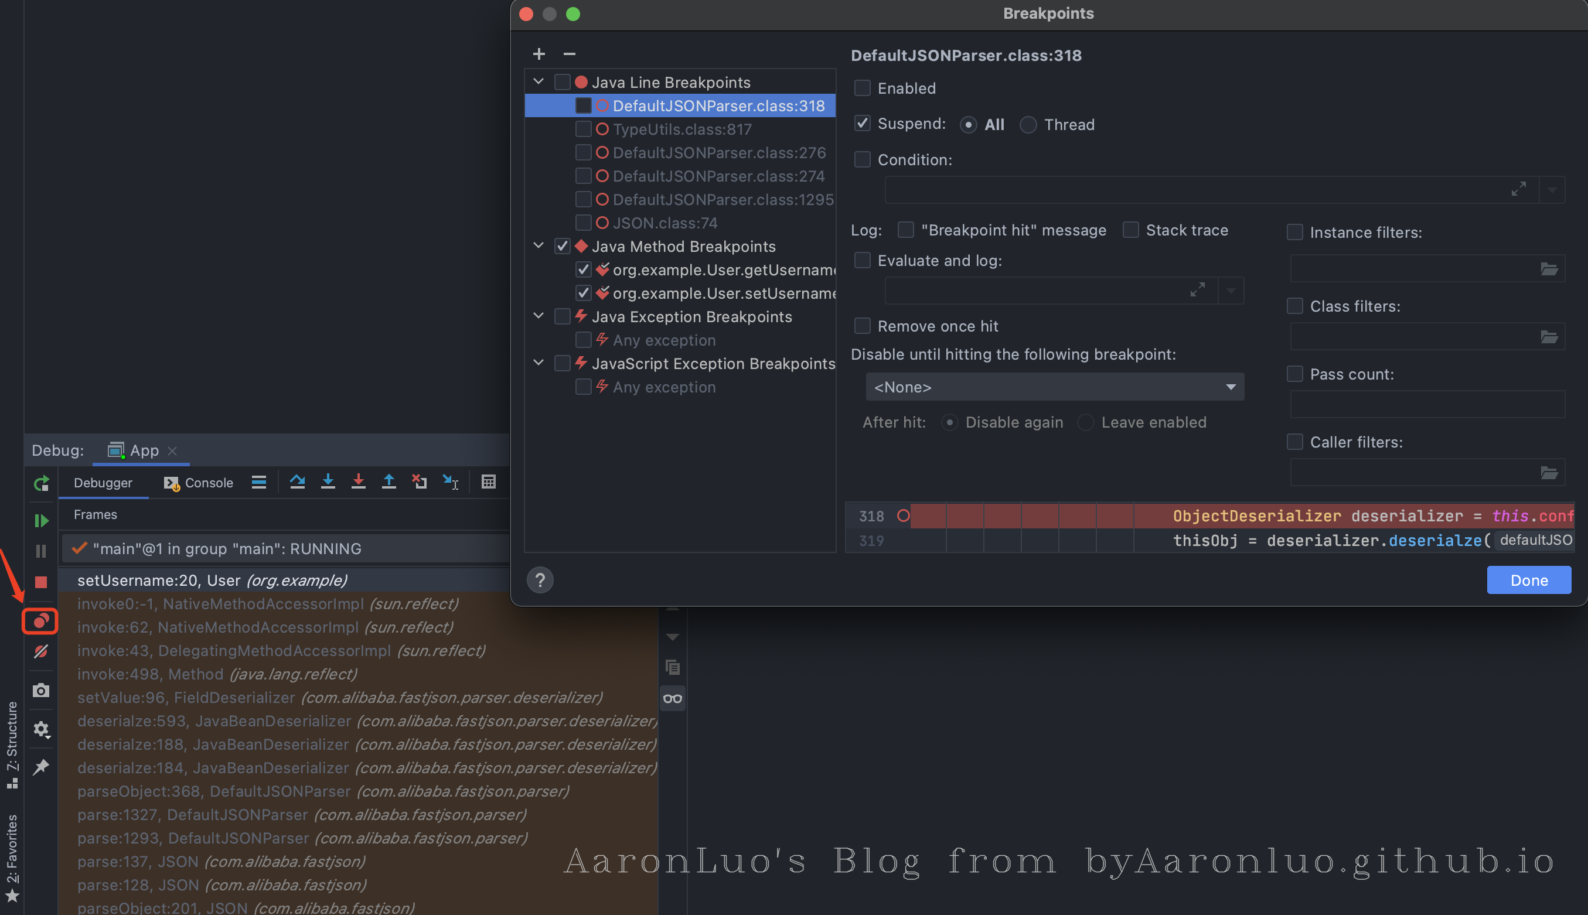Viewport: 1588px width, 915px height.
Task: Toggle the Condition checkbox
Action: click(862, 159)
